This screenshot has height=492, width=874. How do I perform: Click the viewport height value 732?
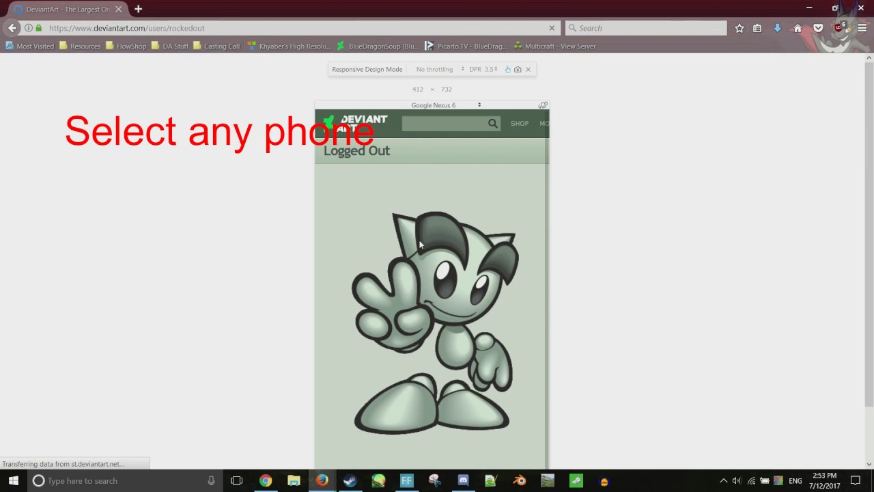(446, 89)
